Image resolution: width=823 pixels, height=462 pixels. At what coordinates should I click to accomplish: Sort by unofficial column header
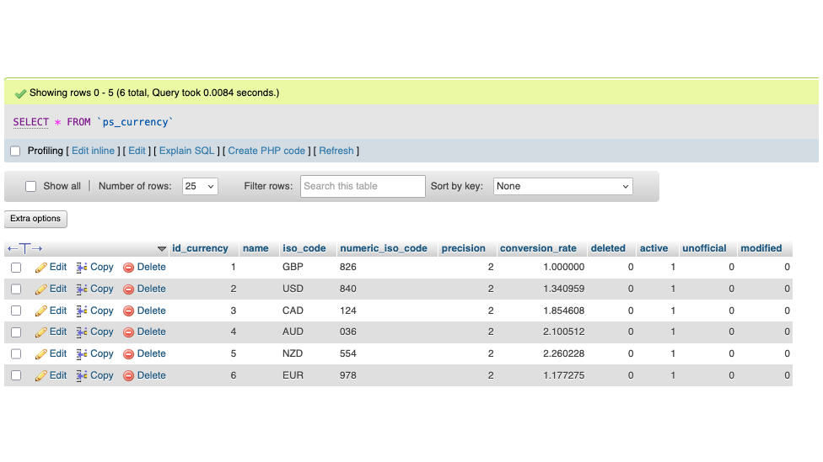[704, 248]
